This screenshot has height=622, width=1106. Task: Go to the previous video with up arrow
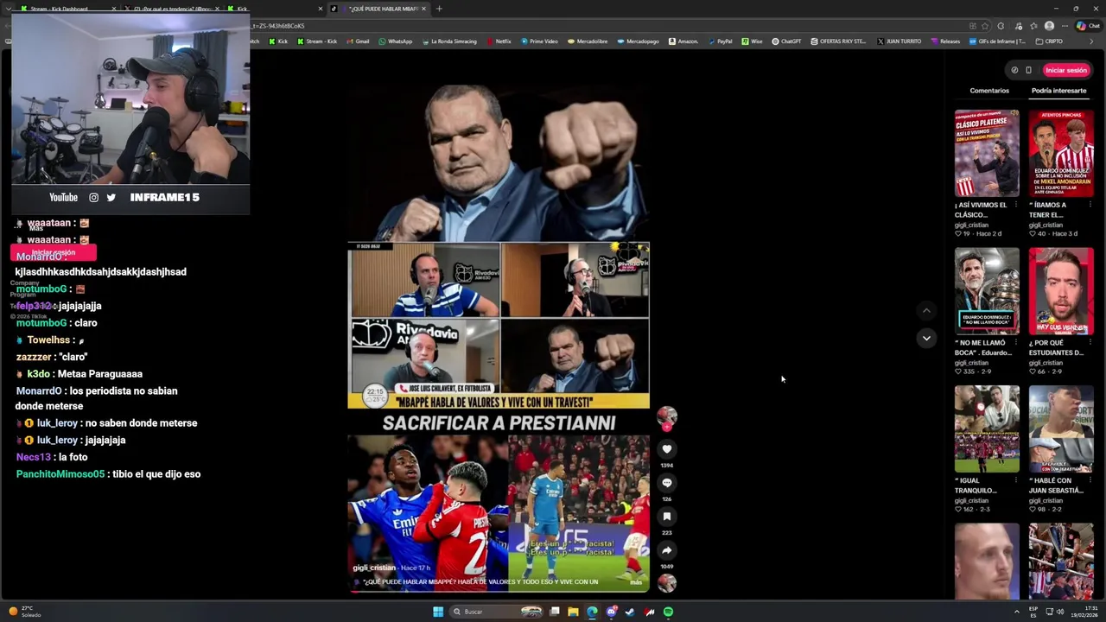[x=926, y=310]
